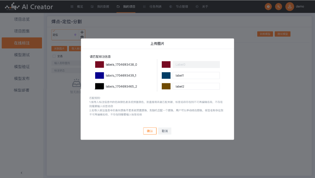Collapse the sidebar with the left chevron

pos(22,172)
